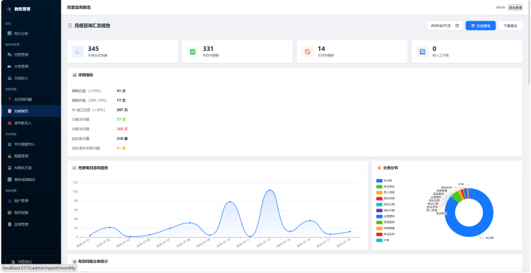Open 统计分析 chart icon in sidebar

(x=9, y=33)
